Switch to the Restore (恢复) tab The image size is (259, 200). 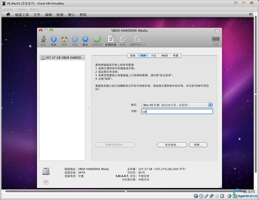point(176,55)
